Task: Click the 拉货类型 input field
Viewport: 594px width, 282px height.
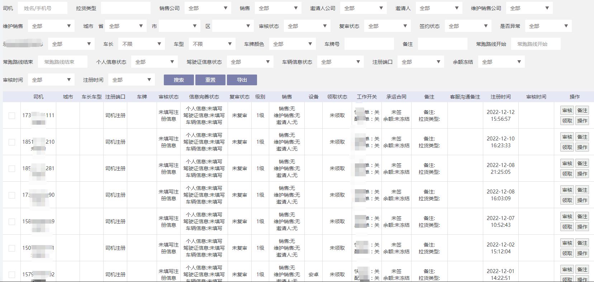Action: click(x=126, y=8)
